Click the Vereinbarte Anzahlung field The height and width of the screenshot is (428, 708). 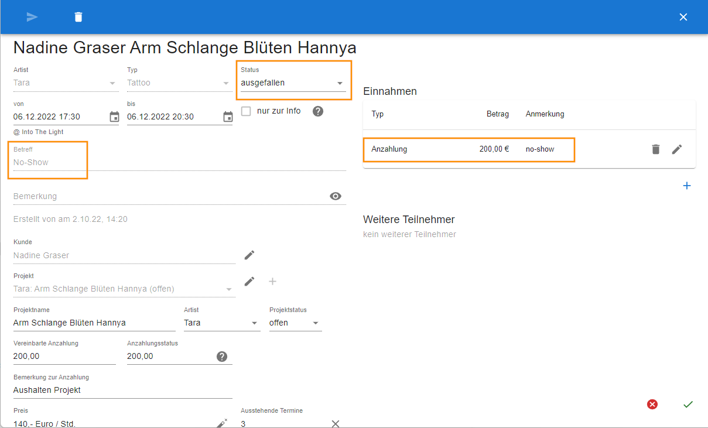tap(64, 357)
